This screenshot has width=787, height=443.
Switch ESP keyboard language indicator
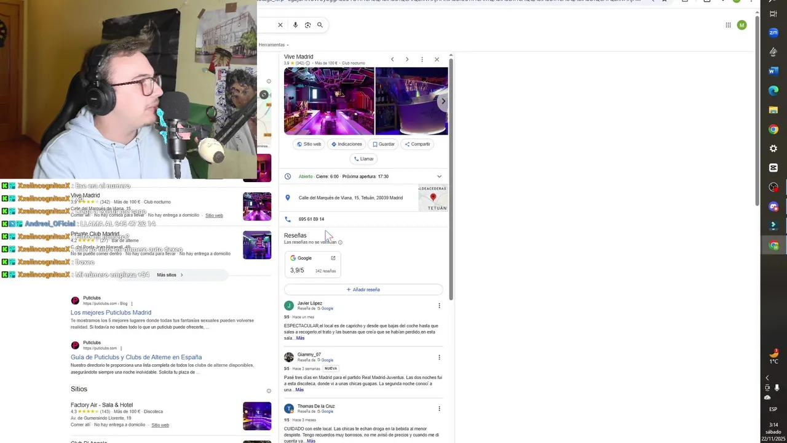tap(773, 409)
